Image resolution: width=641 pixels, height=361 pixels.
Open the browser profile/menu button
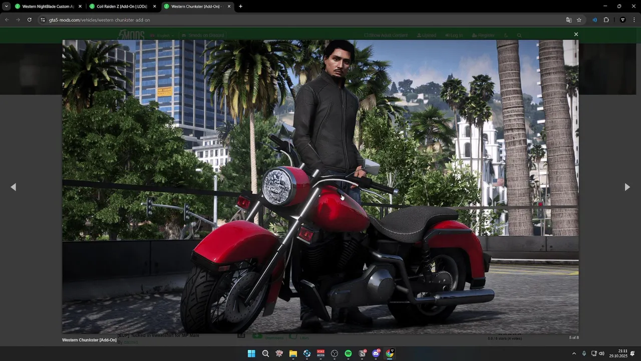[622, 20]
